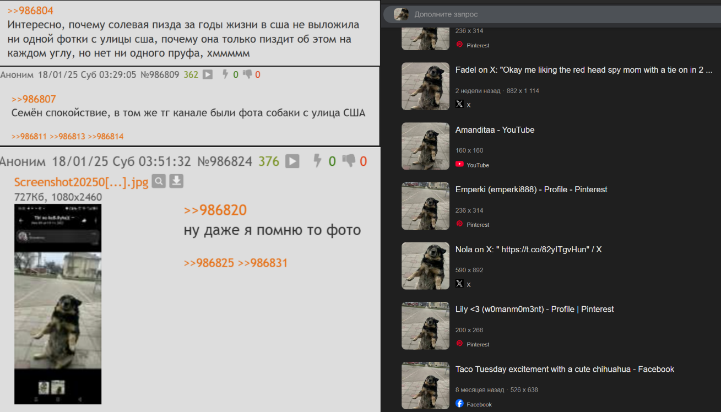This screenshot has width=721, height=412.
Task: Open the phone screenshot thumbnail in post №986824
Action: click(x=58, y=304)
